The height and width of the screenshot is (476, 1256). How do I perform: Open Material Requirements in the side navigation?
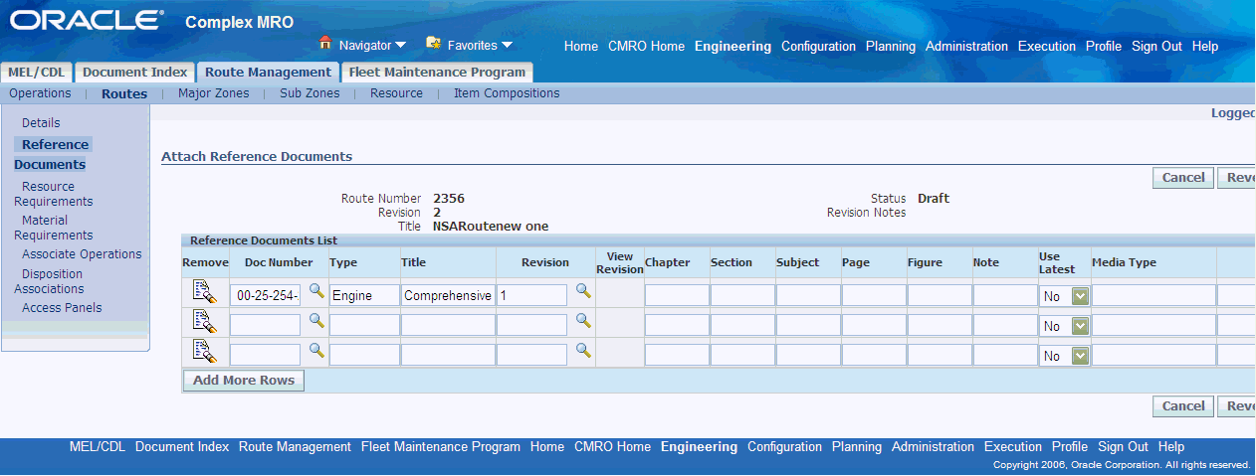[x=53, y=228]
